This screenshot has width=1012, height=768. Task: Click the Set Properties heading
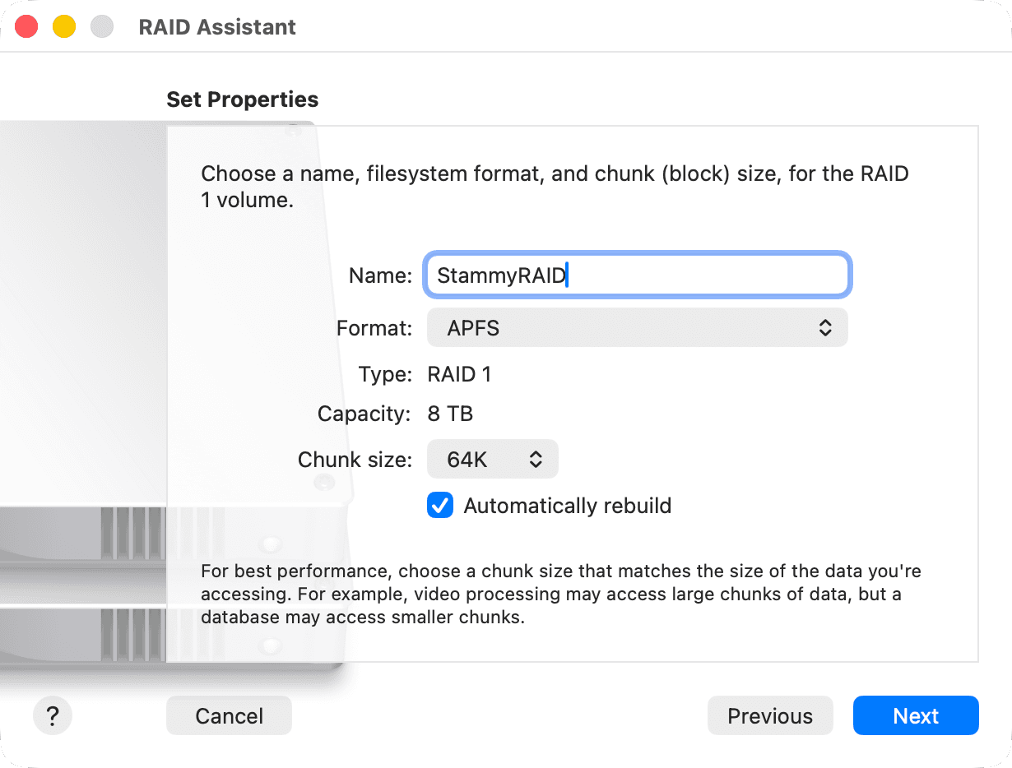click(242, 99)
